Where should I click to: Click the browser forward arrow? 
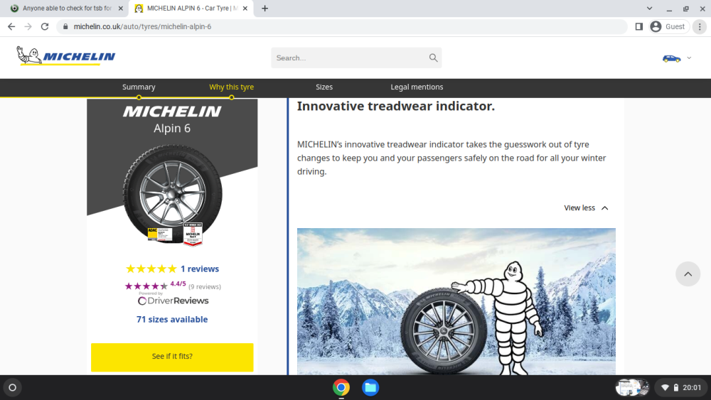pos(28,27)
